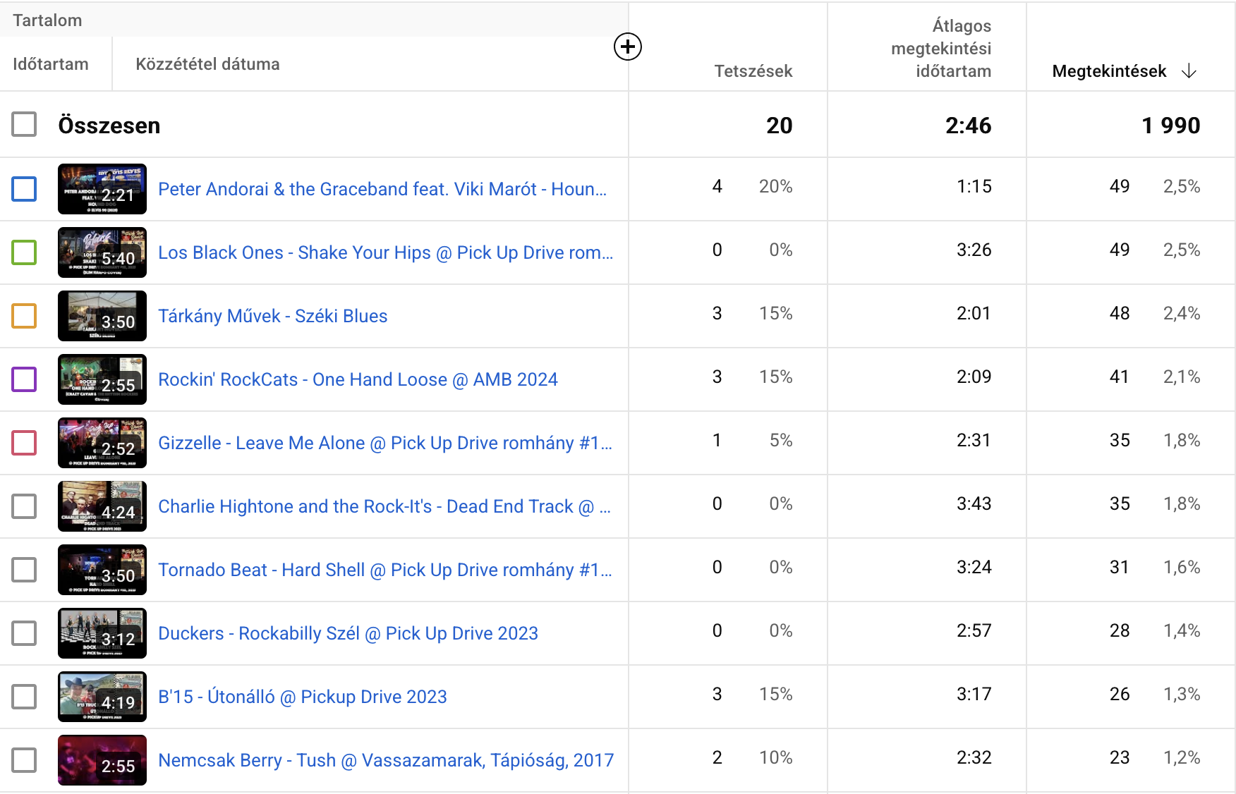Screen dimensions: 1236x794
Task: Toggle blue checkbox for Peter Andorai video
Action: click(24, 189)
